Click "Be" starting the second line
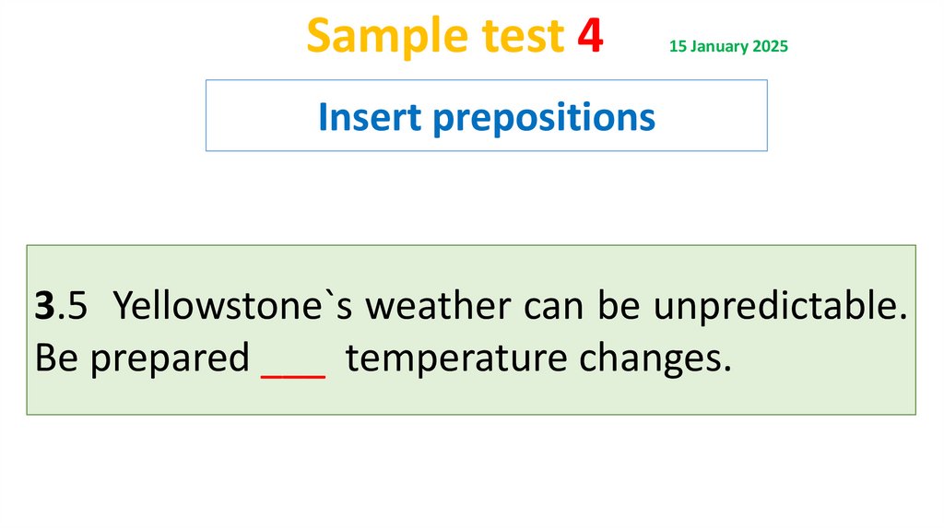The image size is (944, 529). click(x=57, y=358)
